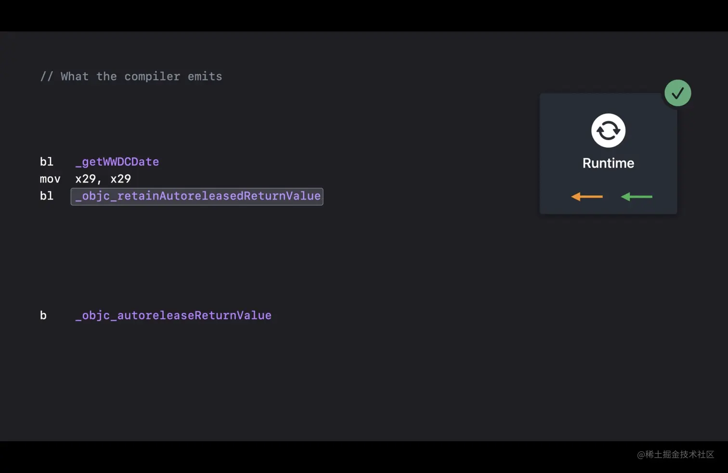Click the _objc_autoreleaseReturnValue symbol
The height and width of the screenshot is (473, 728).
pyautogui.click(x=173, y=315)
